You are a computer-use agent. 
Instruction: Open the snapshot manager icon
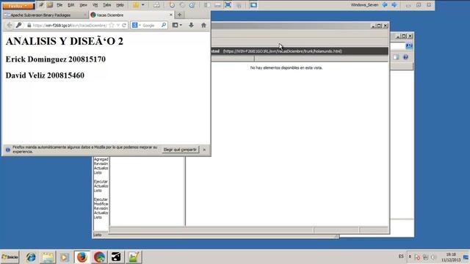click(x=192, y=5)
